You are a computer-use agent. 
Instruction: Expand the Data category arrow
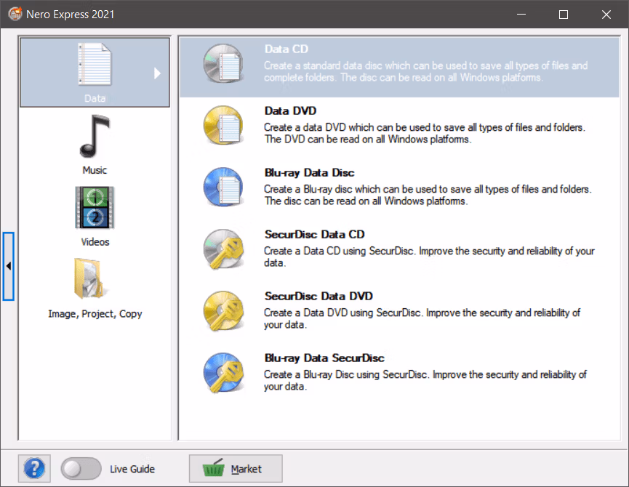tap(157, 73)
